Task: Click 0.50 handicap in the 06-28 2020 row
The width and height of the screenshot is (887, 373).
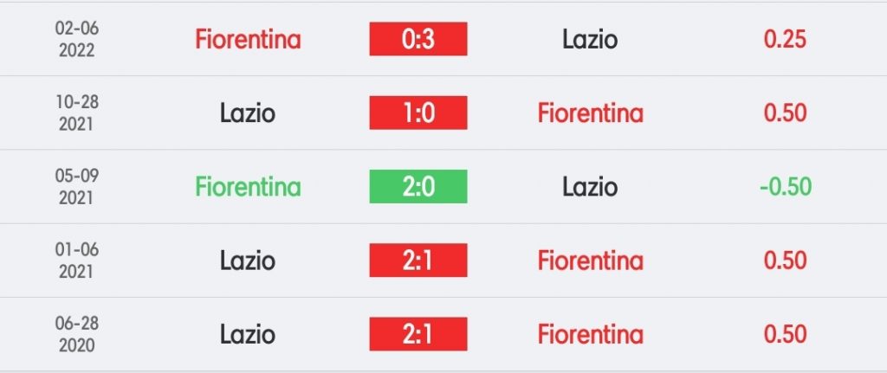Action: point(785,334)
